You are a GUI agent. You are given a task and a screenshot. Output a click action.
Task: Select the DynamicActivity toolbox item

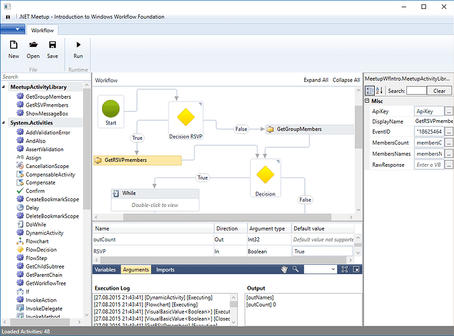click(44, 233)
